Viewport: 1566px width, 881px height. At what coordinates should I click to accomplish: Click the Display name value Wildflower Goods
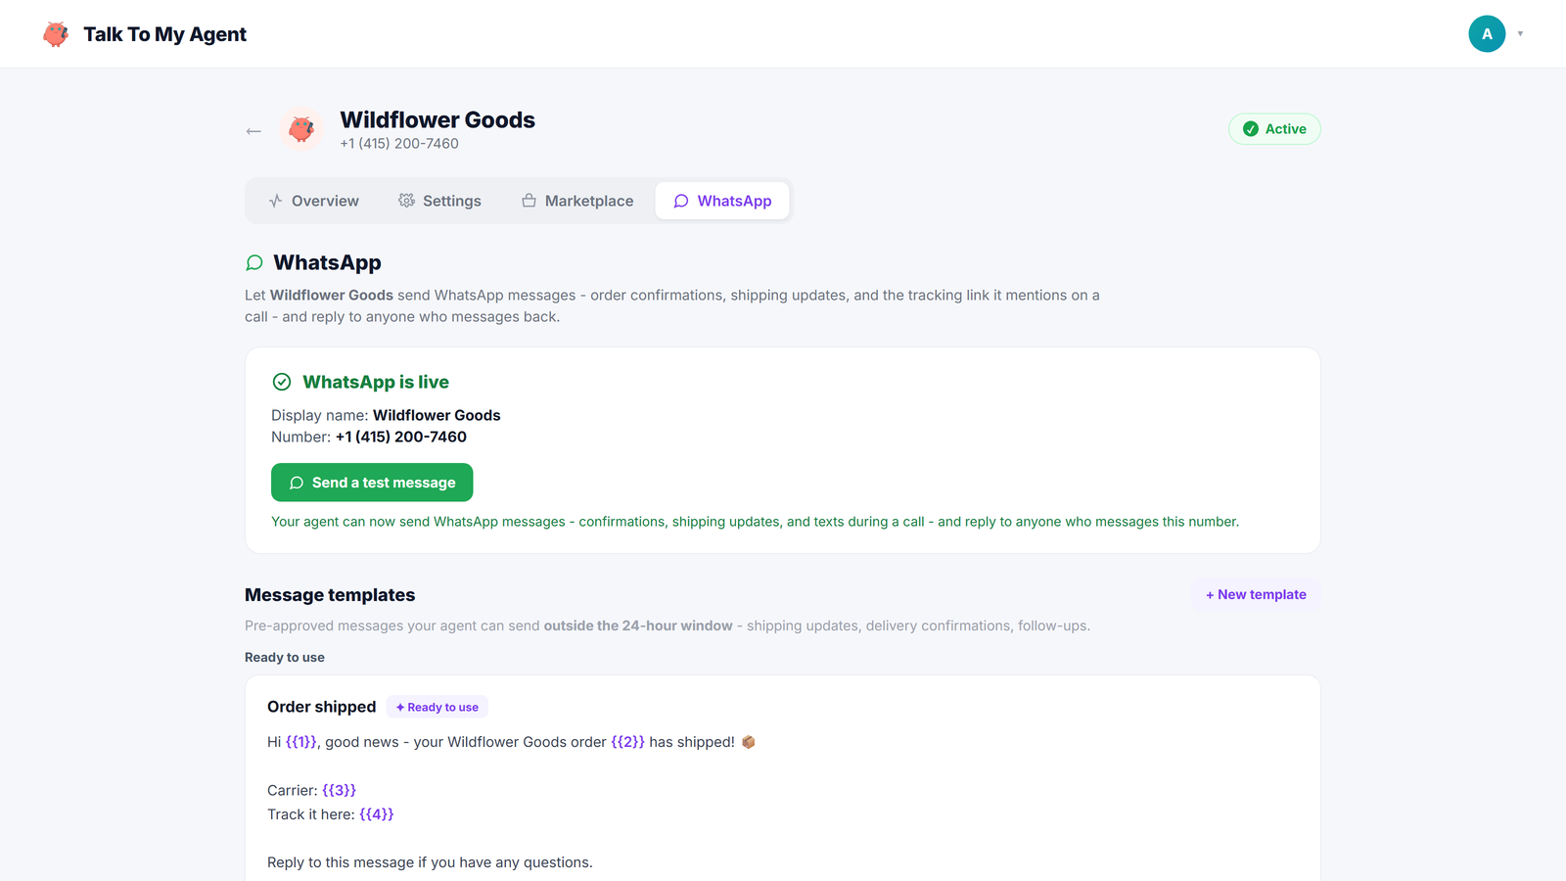tap(437, 415)
